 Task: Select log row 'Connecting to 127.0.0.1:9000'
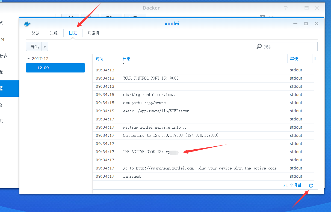click(x=203, y=135)
